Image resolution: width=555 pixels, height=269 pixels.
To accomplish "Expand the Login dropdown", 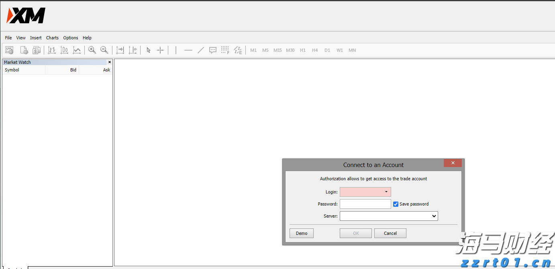I will (386, 192).
